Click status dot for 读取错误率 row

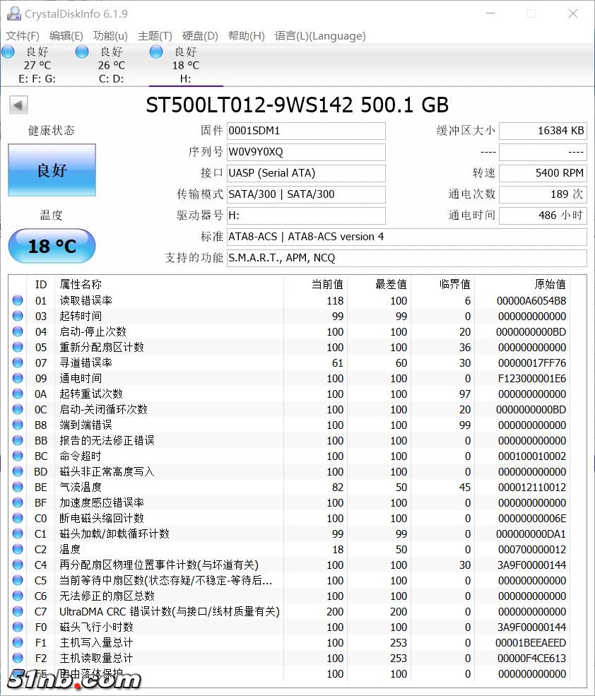coord(18,300)
